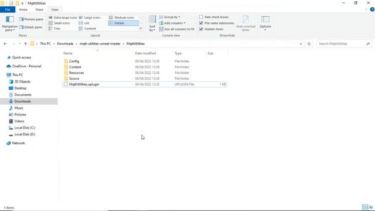This screenshot has height=211, width=375.
Task: Go back using the Back arrow
Action: pyautogui.click(x=5, y=44)
